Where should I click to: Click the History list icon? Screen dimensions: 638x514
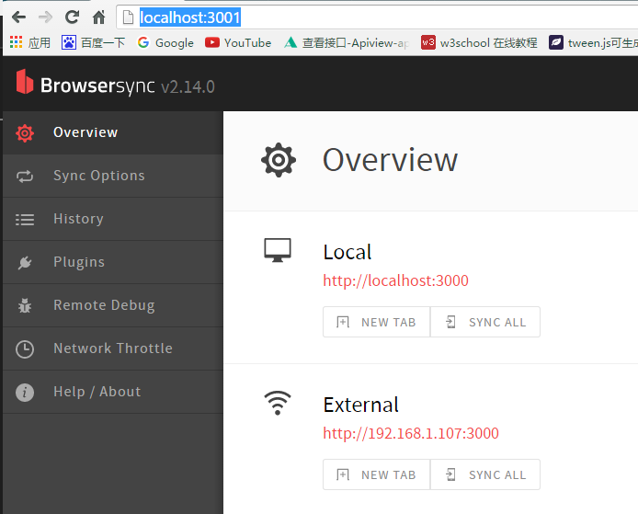[25, 220]
